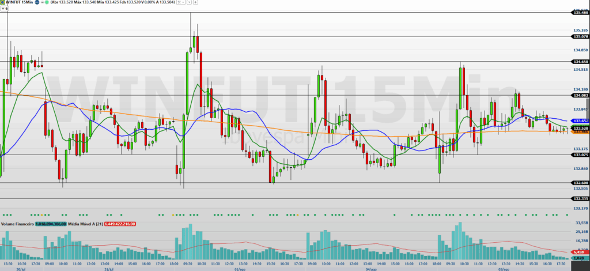Click the 134.850 price axis label
590x271 pixels.
[581, 50]
